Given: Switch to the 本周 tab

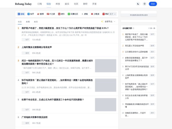Looking at the screenshot, I should (28, 22).
